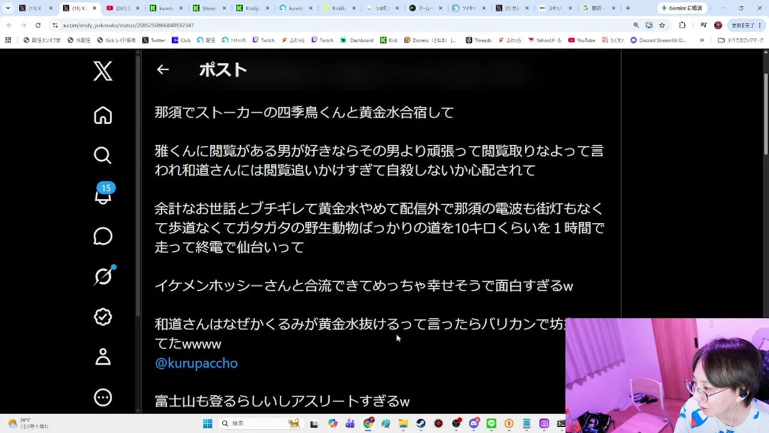The height and width of the screenshot is (433, 769).
Task: Click the line 富士山も登るらしいしアスリートすぎるw
Action: tap(282, 401)
